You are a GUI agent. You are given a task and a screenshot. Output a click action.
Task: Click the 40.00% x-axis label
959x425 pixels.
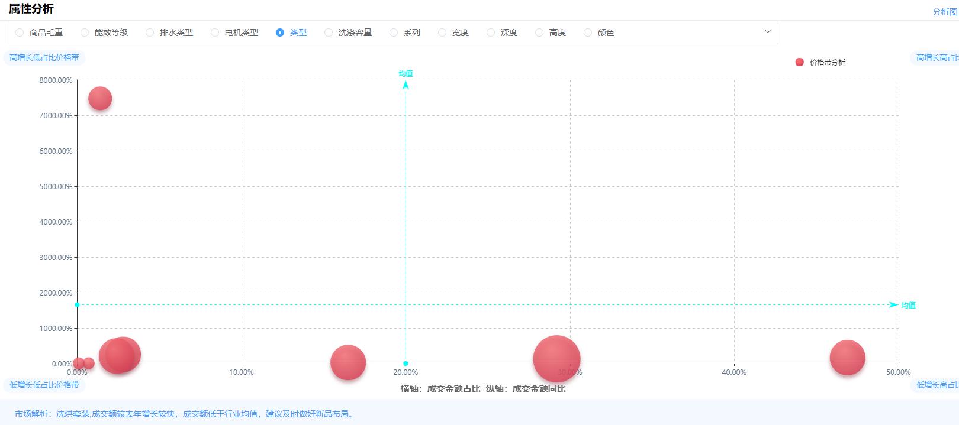tap(734, 372)
